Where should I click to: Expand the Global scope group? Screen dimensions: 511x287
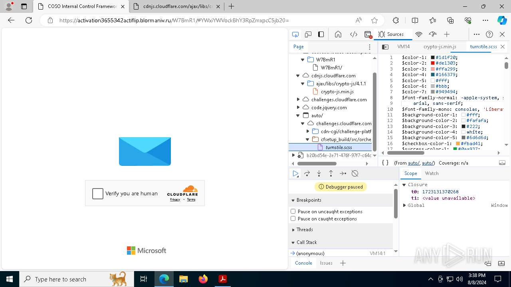(x=404, y=205)
